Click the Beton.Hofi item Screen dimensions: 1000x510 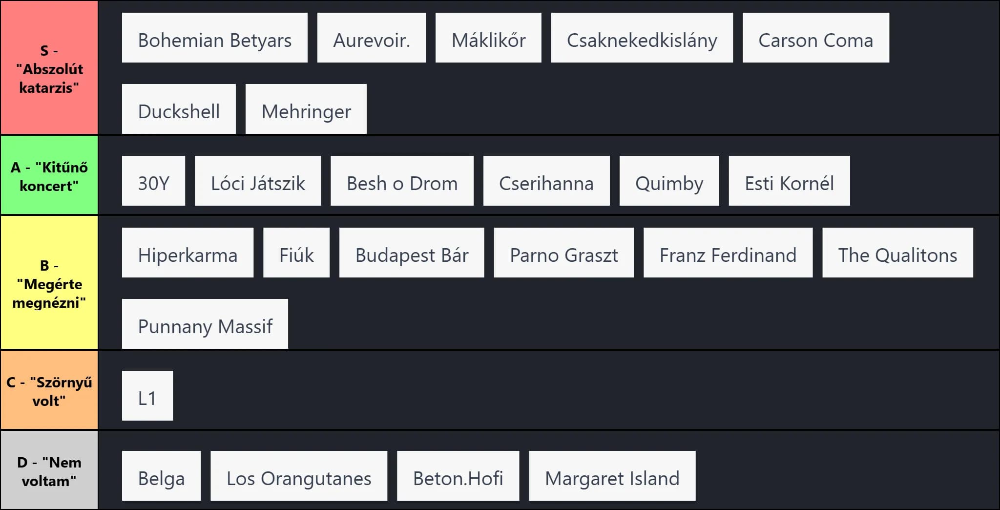pyautogui.click(x=458, y=476)
